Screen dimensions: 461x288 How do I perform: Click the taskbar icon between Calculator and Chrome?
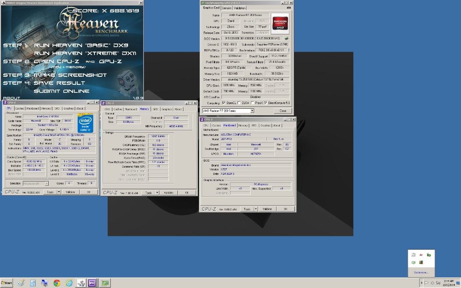click(x=44, y=283)
